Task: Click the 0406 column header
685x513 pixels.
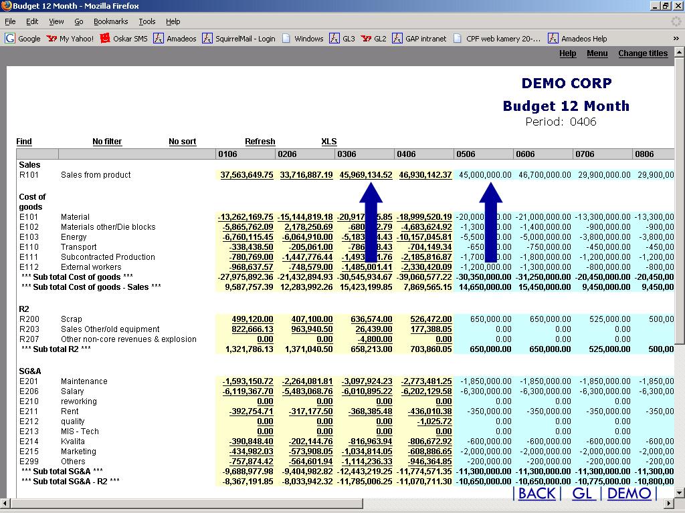Action: pos(423,154)
